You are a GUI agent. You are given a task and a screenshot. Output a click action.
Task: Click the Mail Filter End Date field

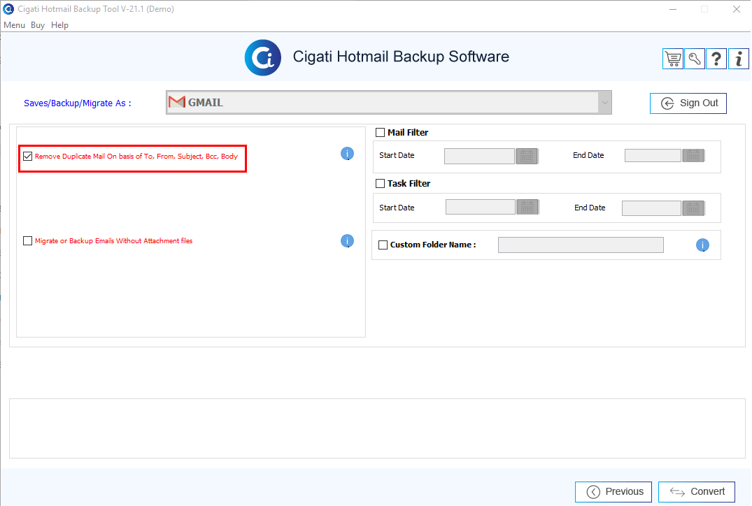(x=653, y=156)
